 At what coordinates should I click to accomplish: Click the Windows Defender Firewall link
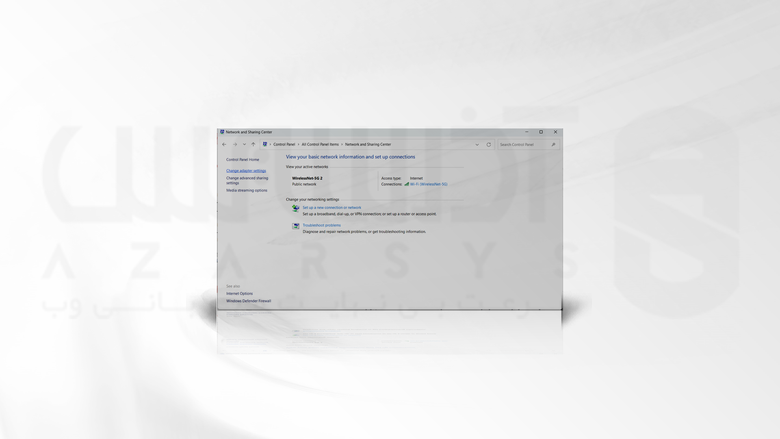click(x=249, y=300)
